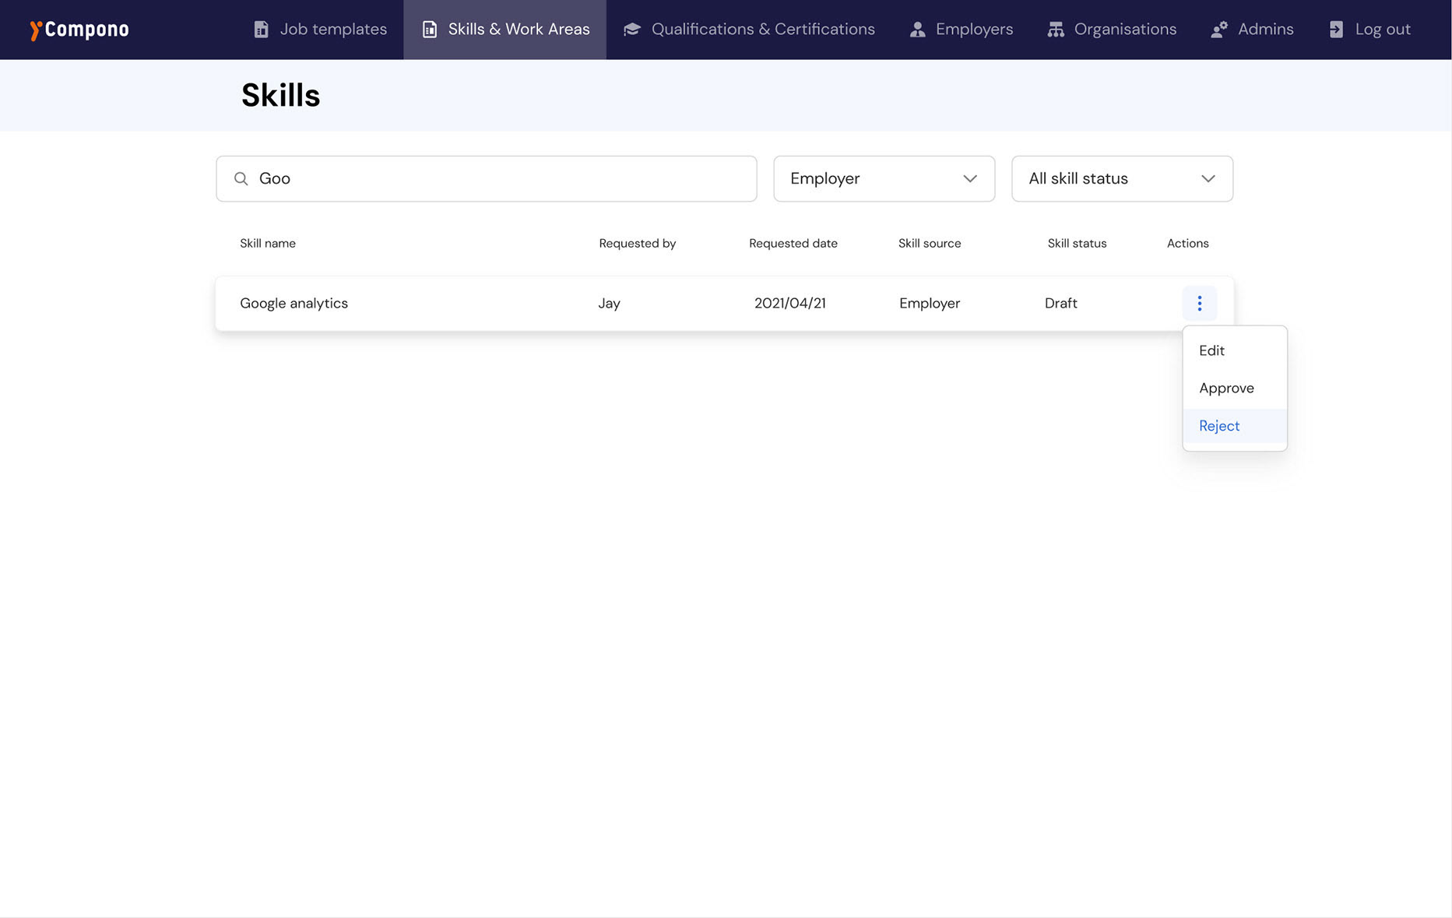Click the Requested date column header
This screenshot has width=1452, height=918.
(793, 244)
